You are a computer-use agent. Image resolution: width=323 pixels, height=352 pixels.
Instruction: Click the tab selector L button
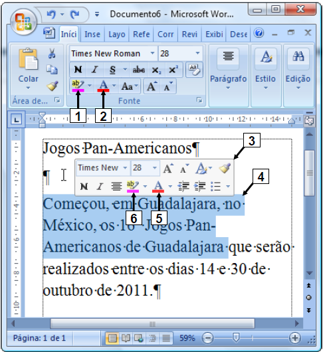[17, 119]
